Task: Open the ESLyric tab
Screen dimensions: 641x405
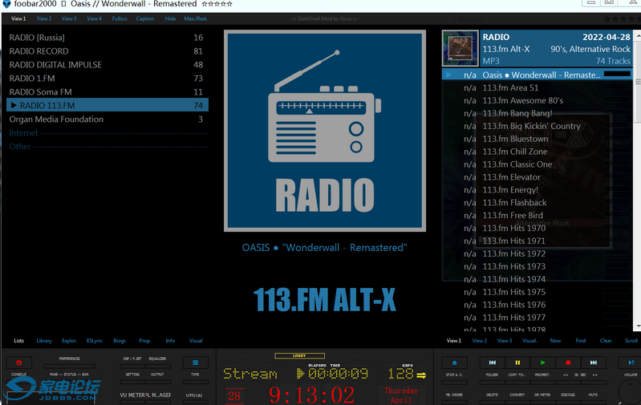Action: coord(95,340)
